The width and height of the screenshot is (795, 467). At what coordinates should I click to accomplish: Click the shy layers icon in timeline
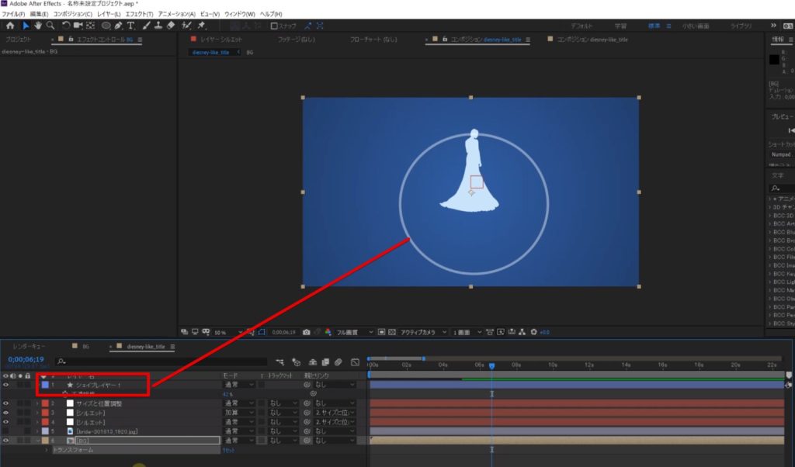coord(313,362)
